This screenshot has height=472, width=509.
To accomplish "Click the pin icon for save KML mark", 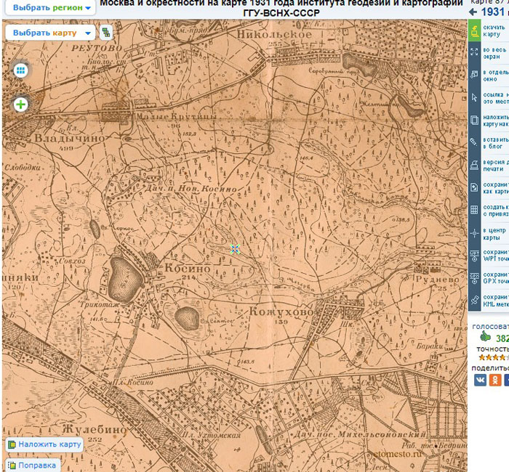I will [474, 300].
